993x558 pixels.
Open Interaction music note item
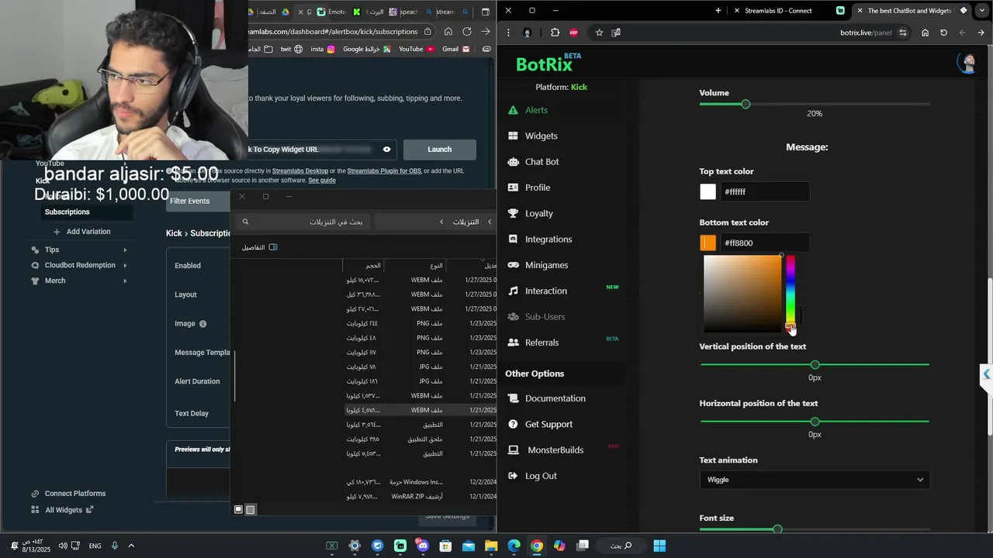[537, 291]
